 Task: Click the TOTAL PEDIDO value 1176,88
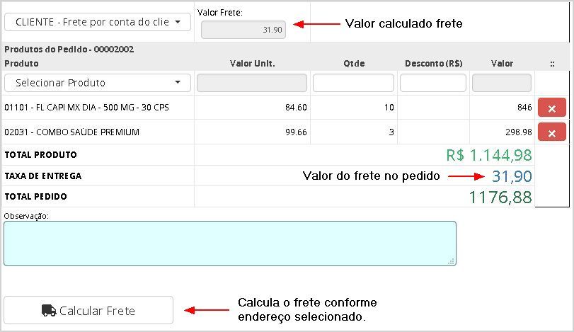pos(500,197)
